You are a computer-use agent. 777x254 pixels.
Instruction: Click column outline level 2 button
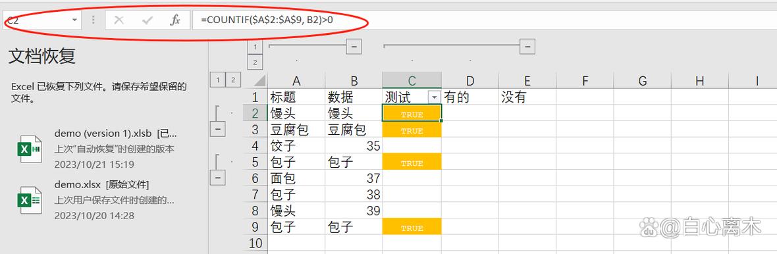[x=255, y=63]
